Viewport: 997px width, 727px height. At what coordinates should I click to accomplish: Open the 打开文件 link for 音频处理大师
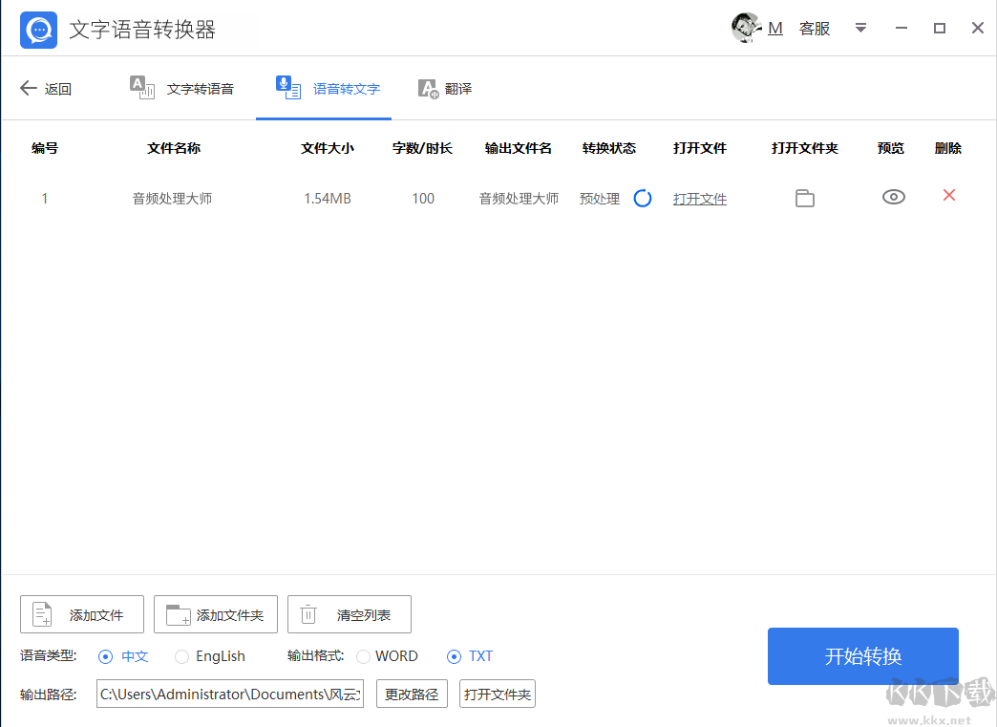[700, 198]
